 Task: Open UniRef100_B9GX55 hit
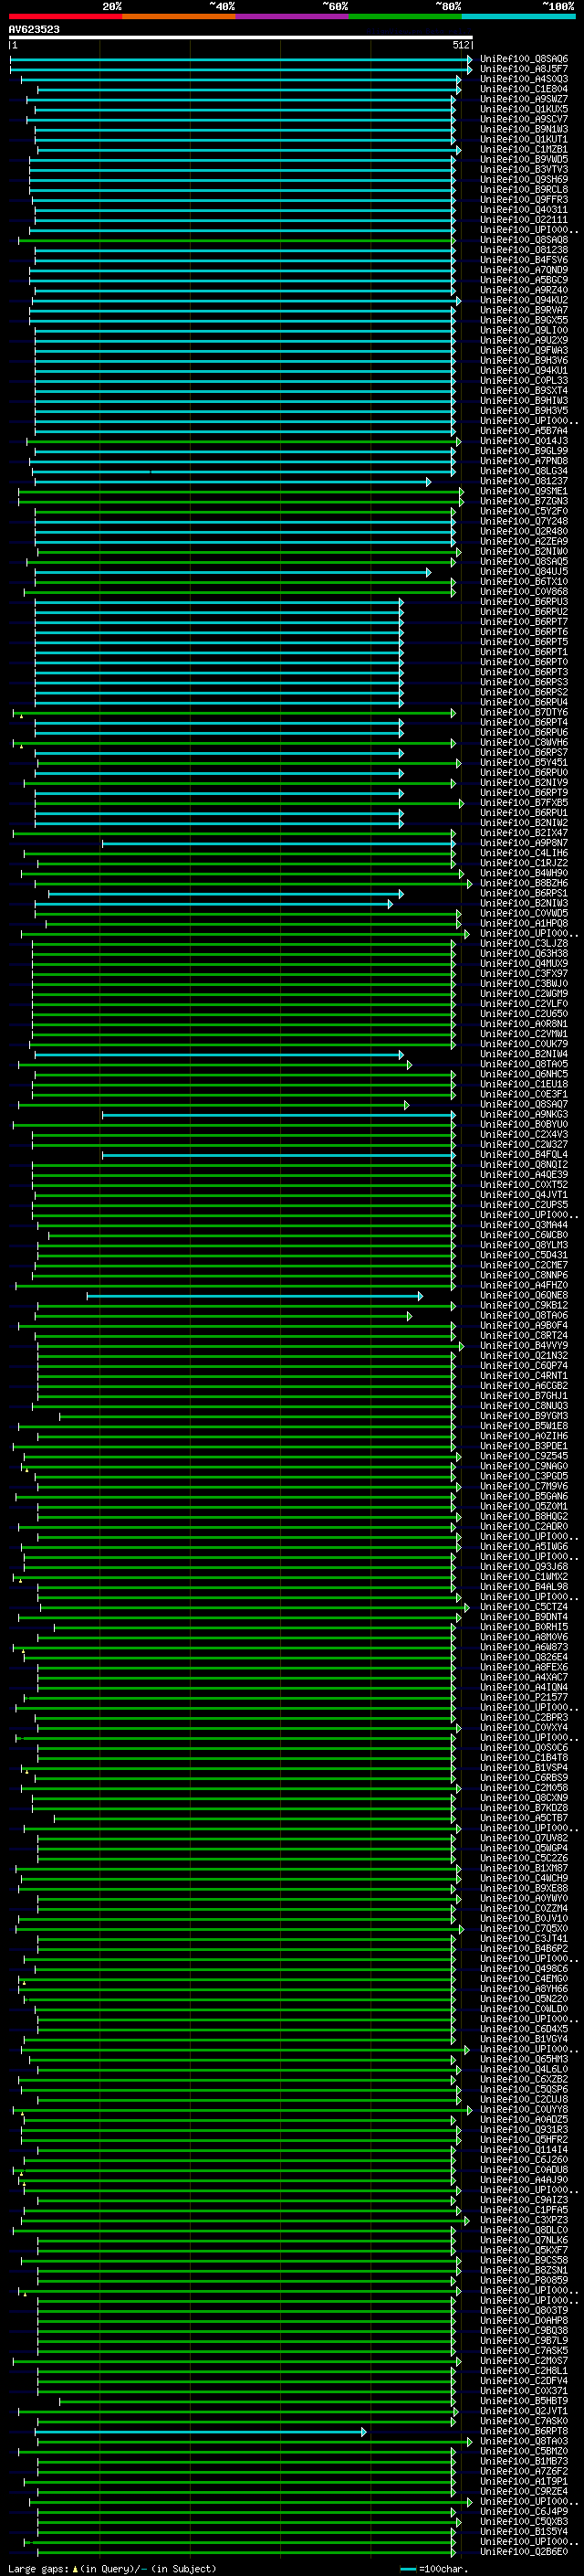523,320
